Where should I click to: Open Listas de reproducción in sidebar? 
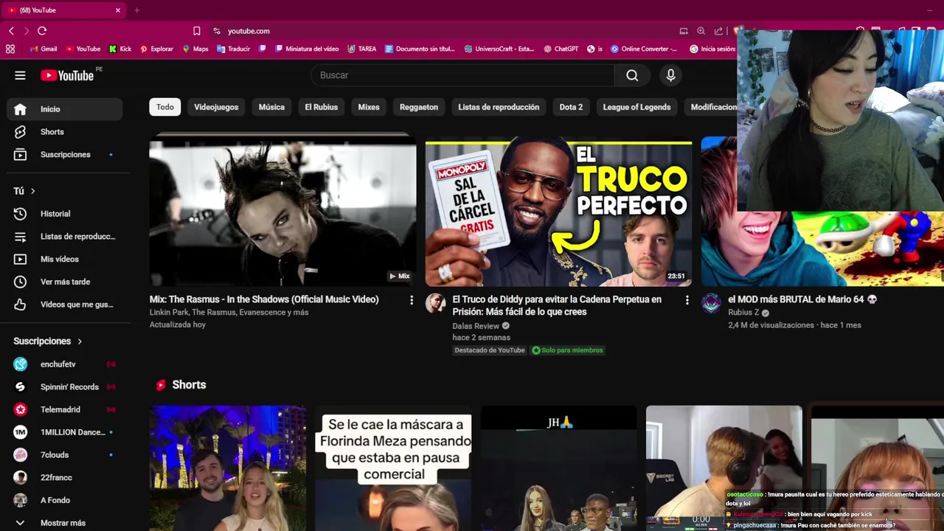(65, 236)
